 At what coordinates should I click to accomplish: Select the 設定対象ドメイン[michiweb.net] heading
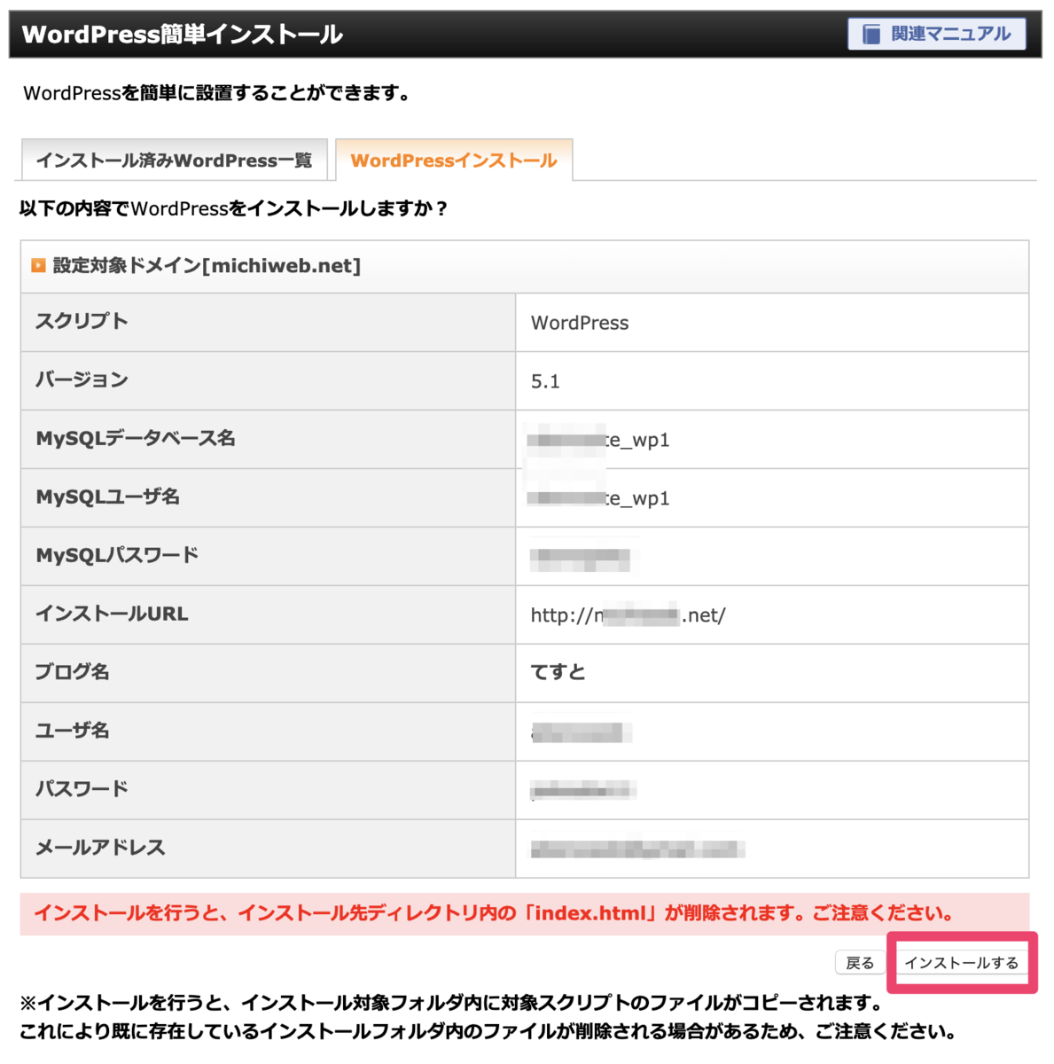pyautogui.click(x=207, y=265)
